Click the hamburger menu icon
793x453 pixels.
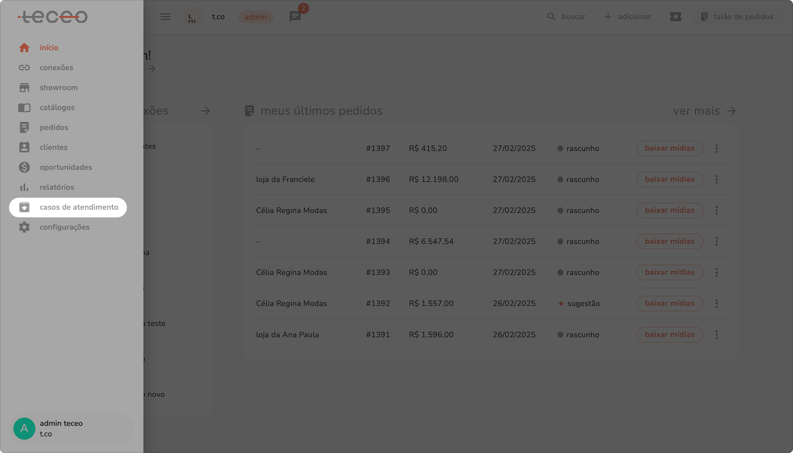pos(165,17)
